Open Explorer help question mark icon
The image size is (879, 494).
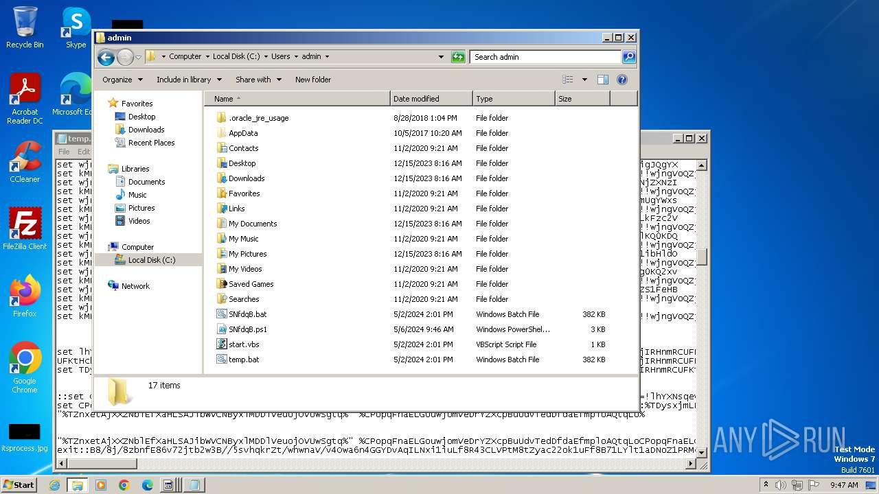pos(622,80)
